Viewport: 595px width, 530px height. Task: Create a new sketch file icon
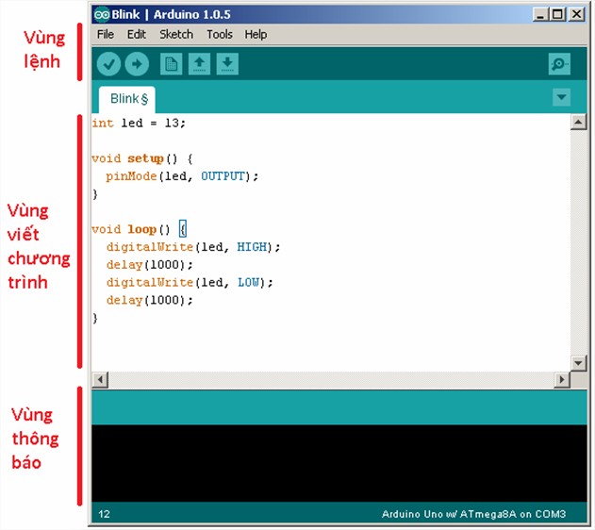click(x=171, y=64)
